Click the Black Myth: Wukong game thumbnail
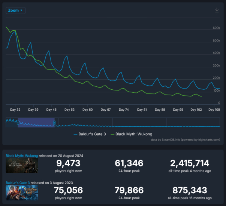 click(22, 166)
